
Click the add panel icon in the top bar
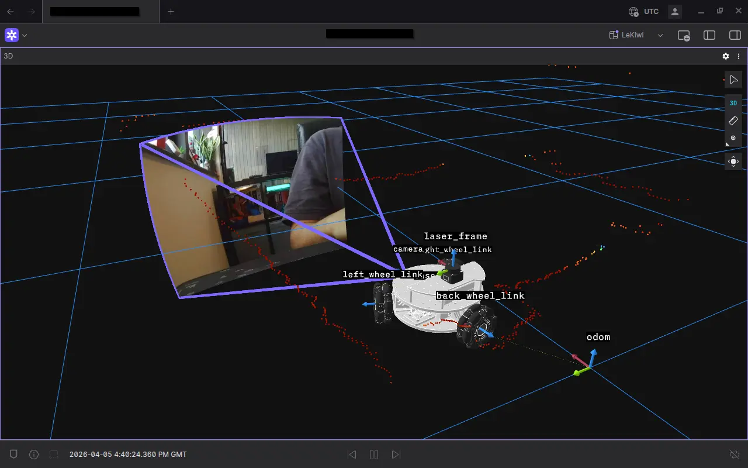pos(684,35)
